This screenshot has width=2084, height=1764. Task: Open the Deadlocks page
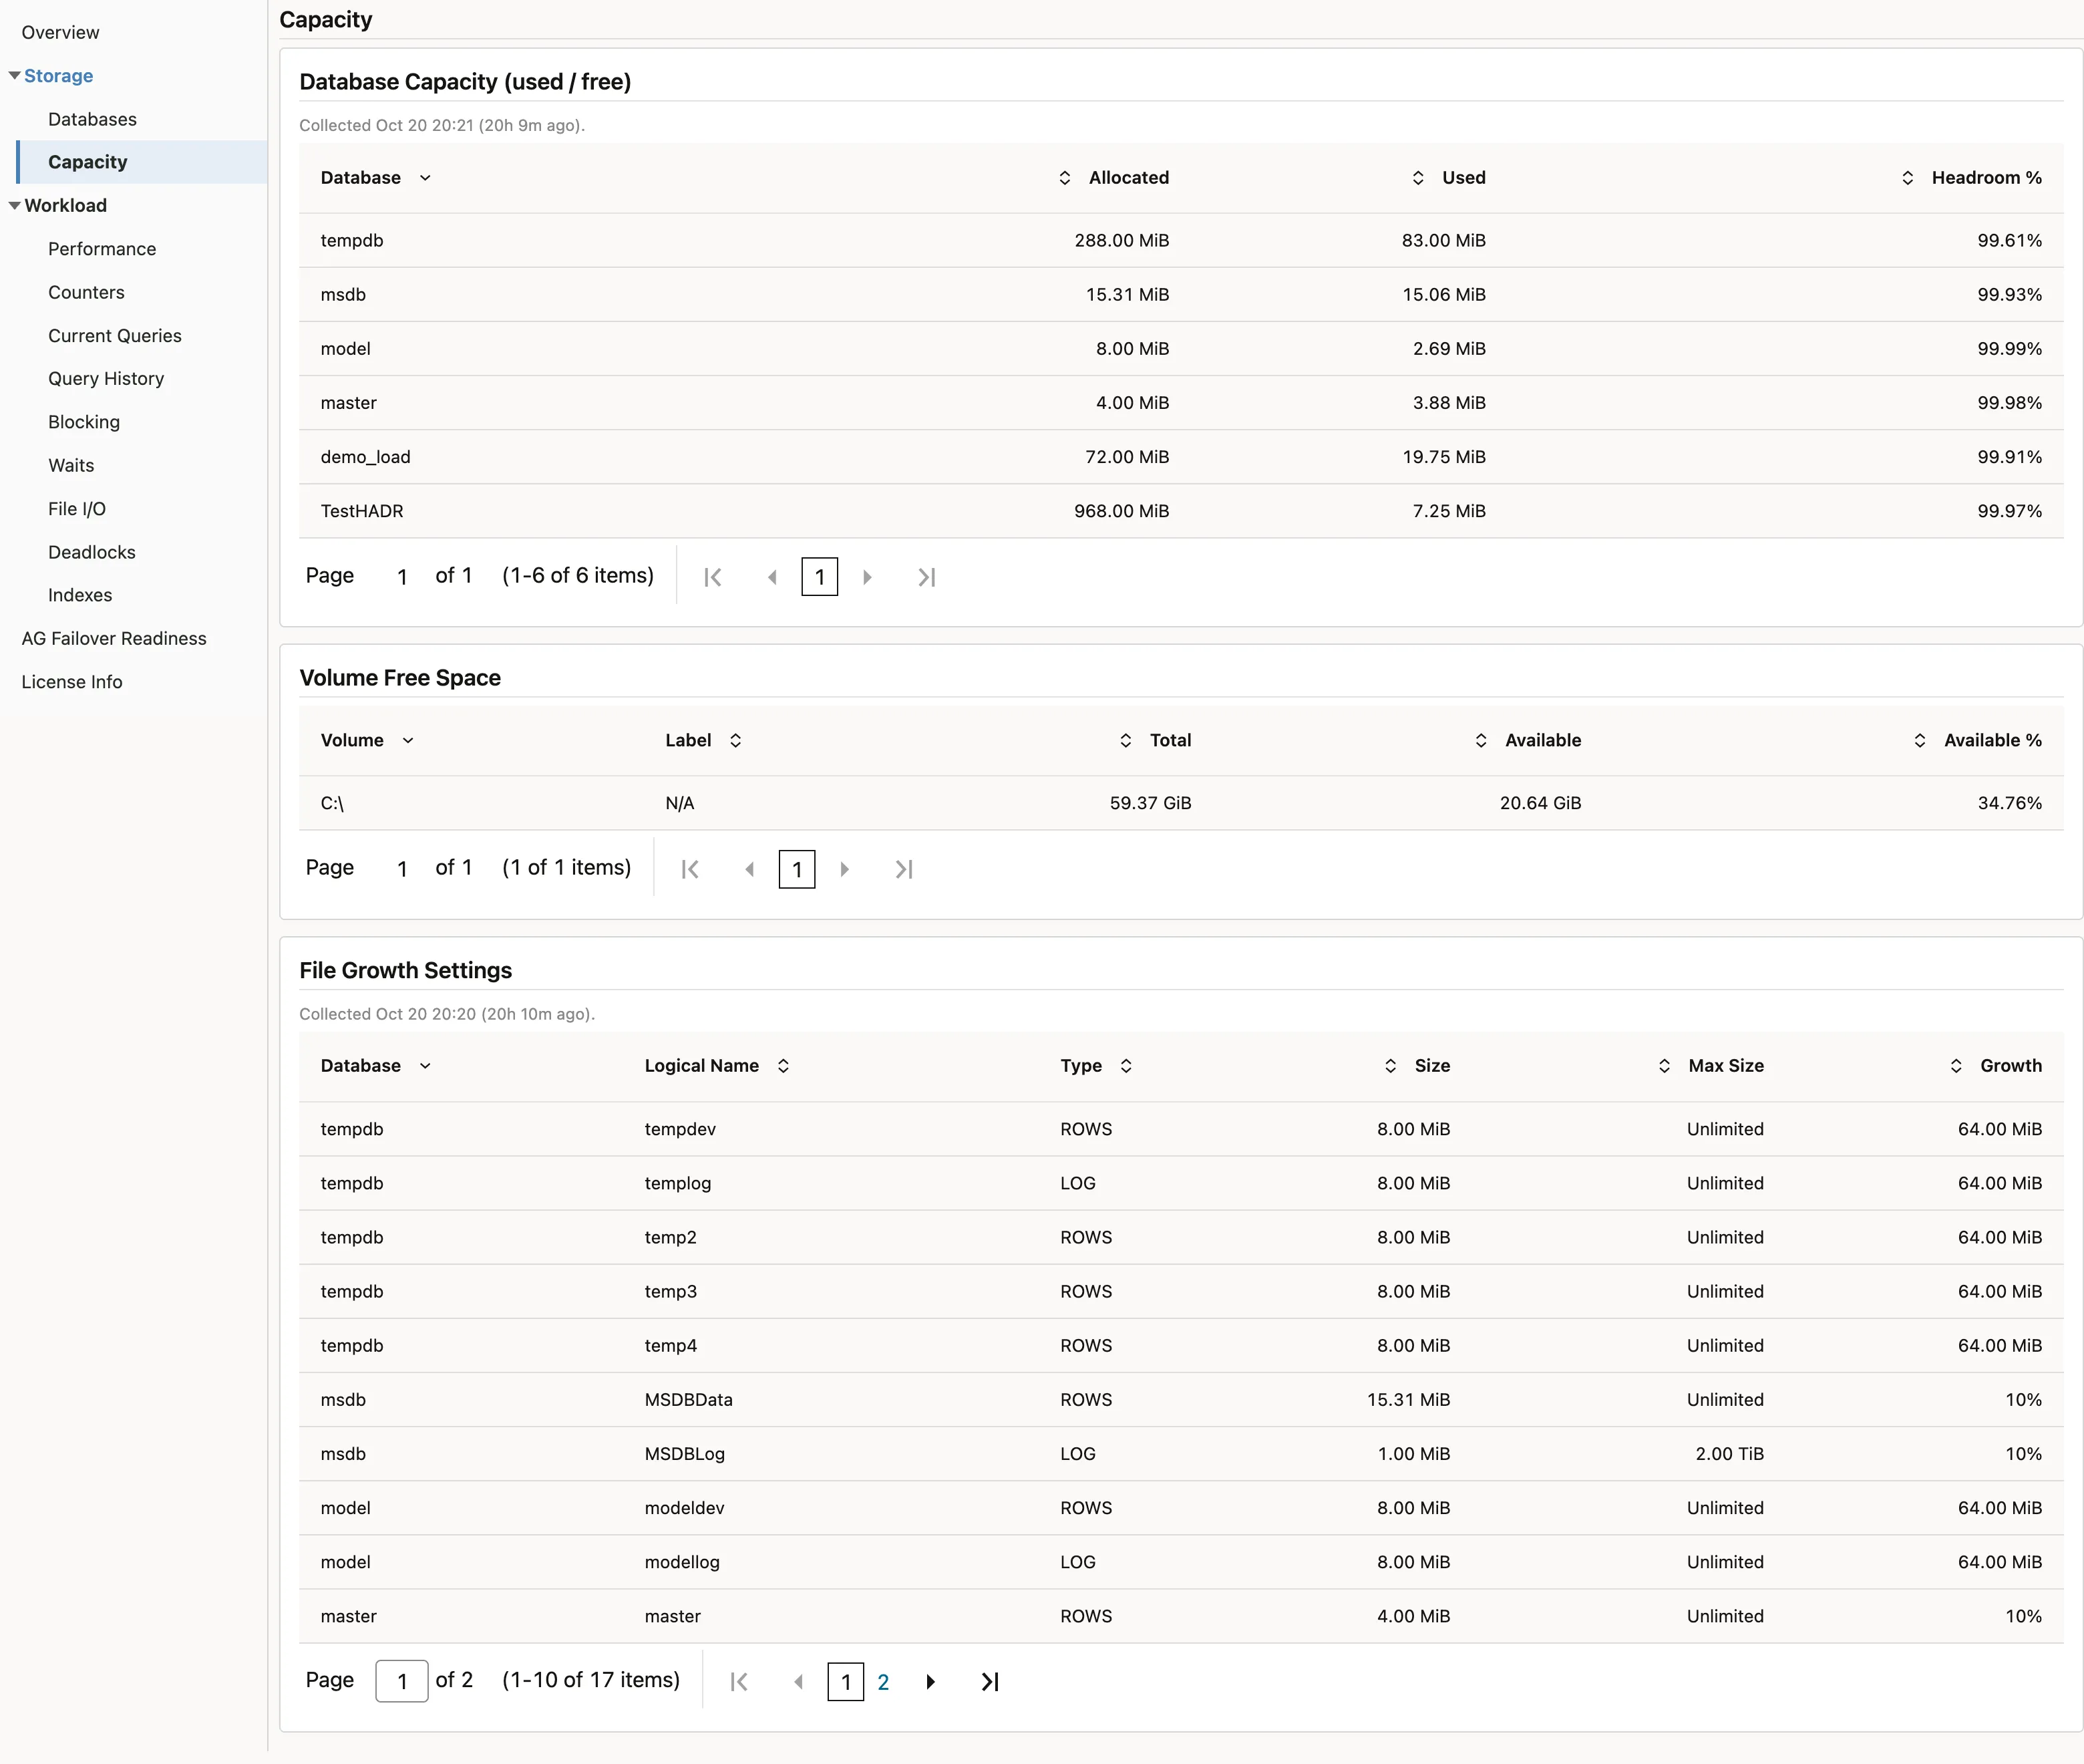92,553
